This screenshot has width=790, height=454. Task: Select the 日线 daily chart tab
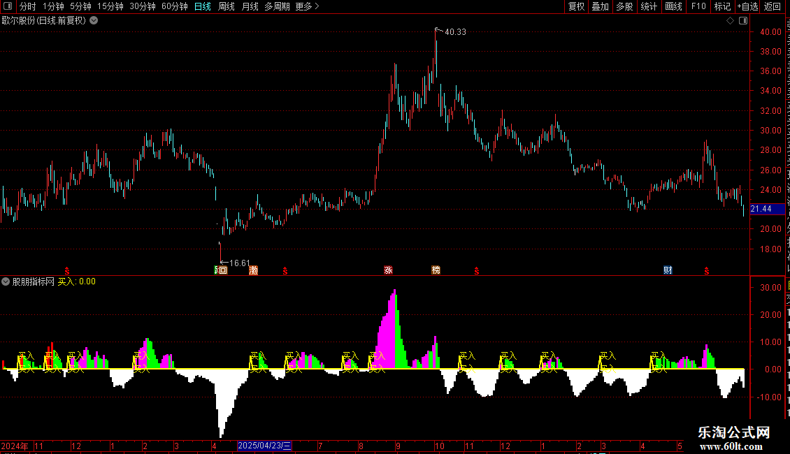[203, 6]
